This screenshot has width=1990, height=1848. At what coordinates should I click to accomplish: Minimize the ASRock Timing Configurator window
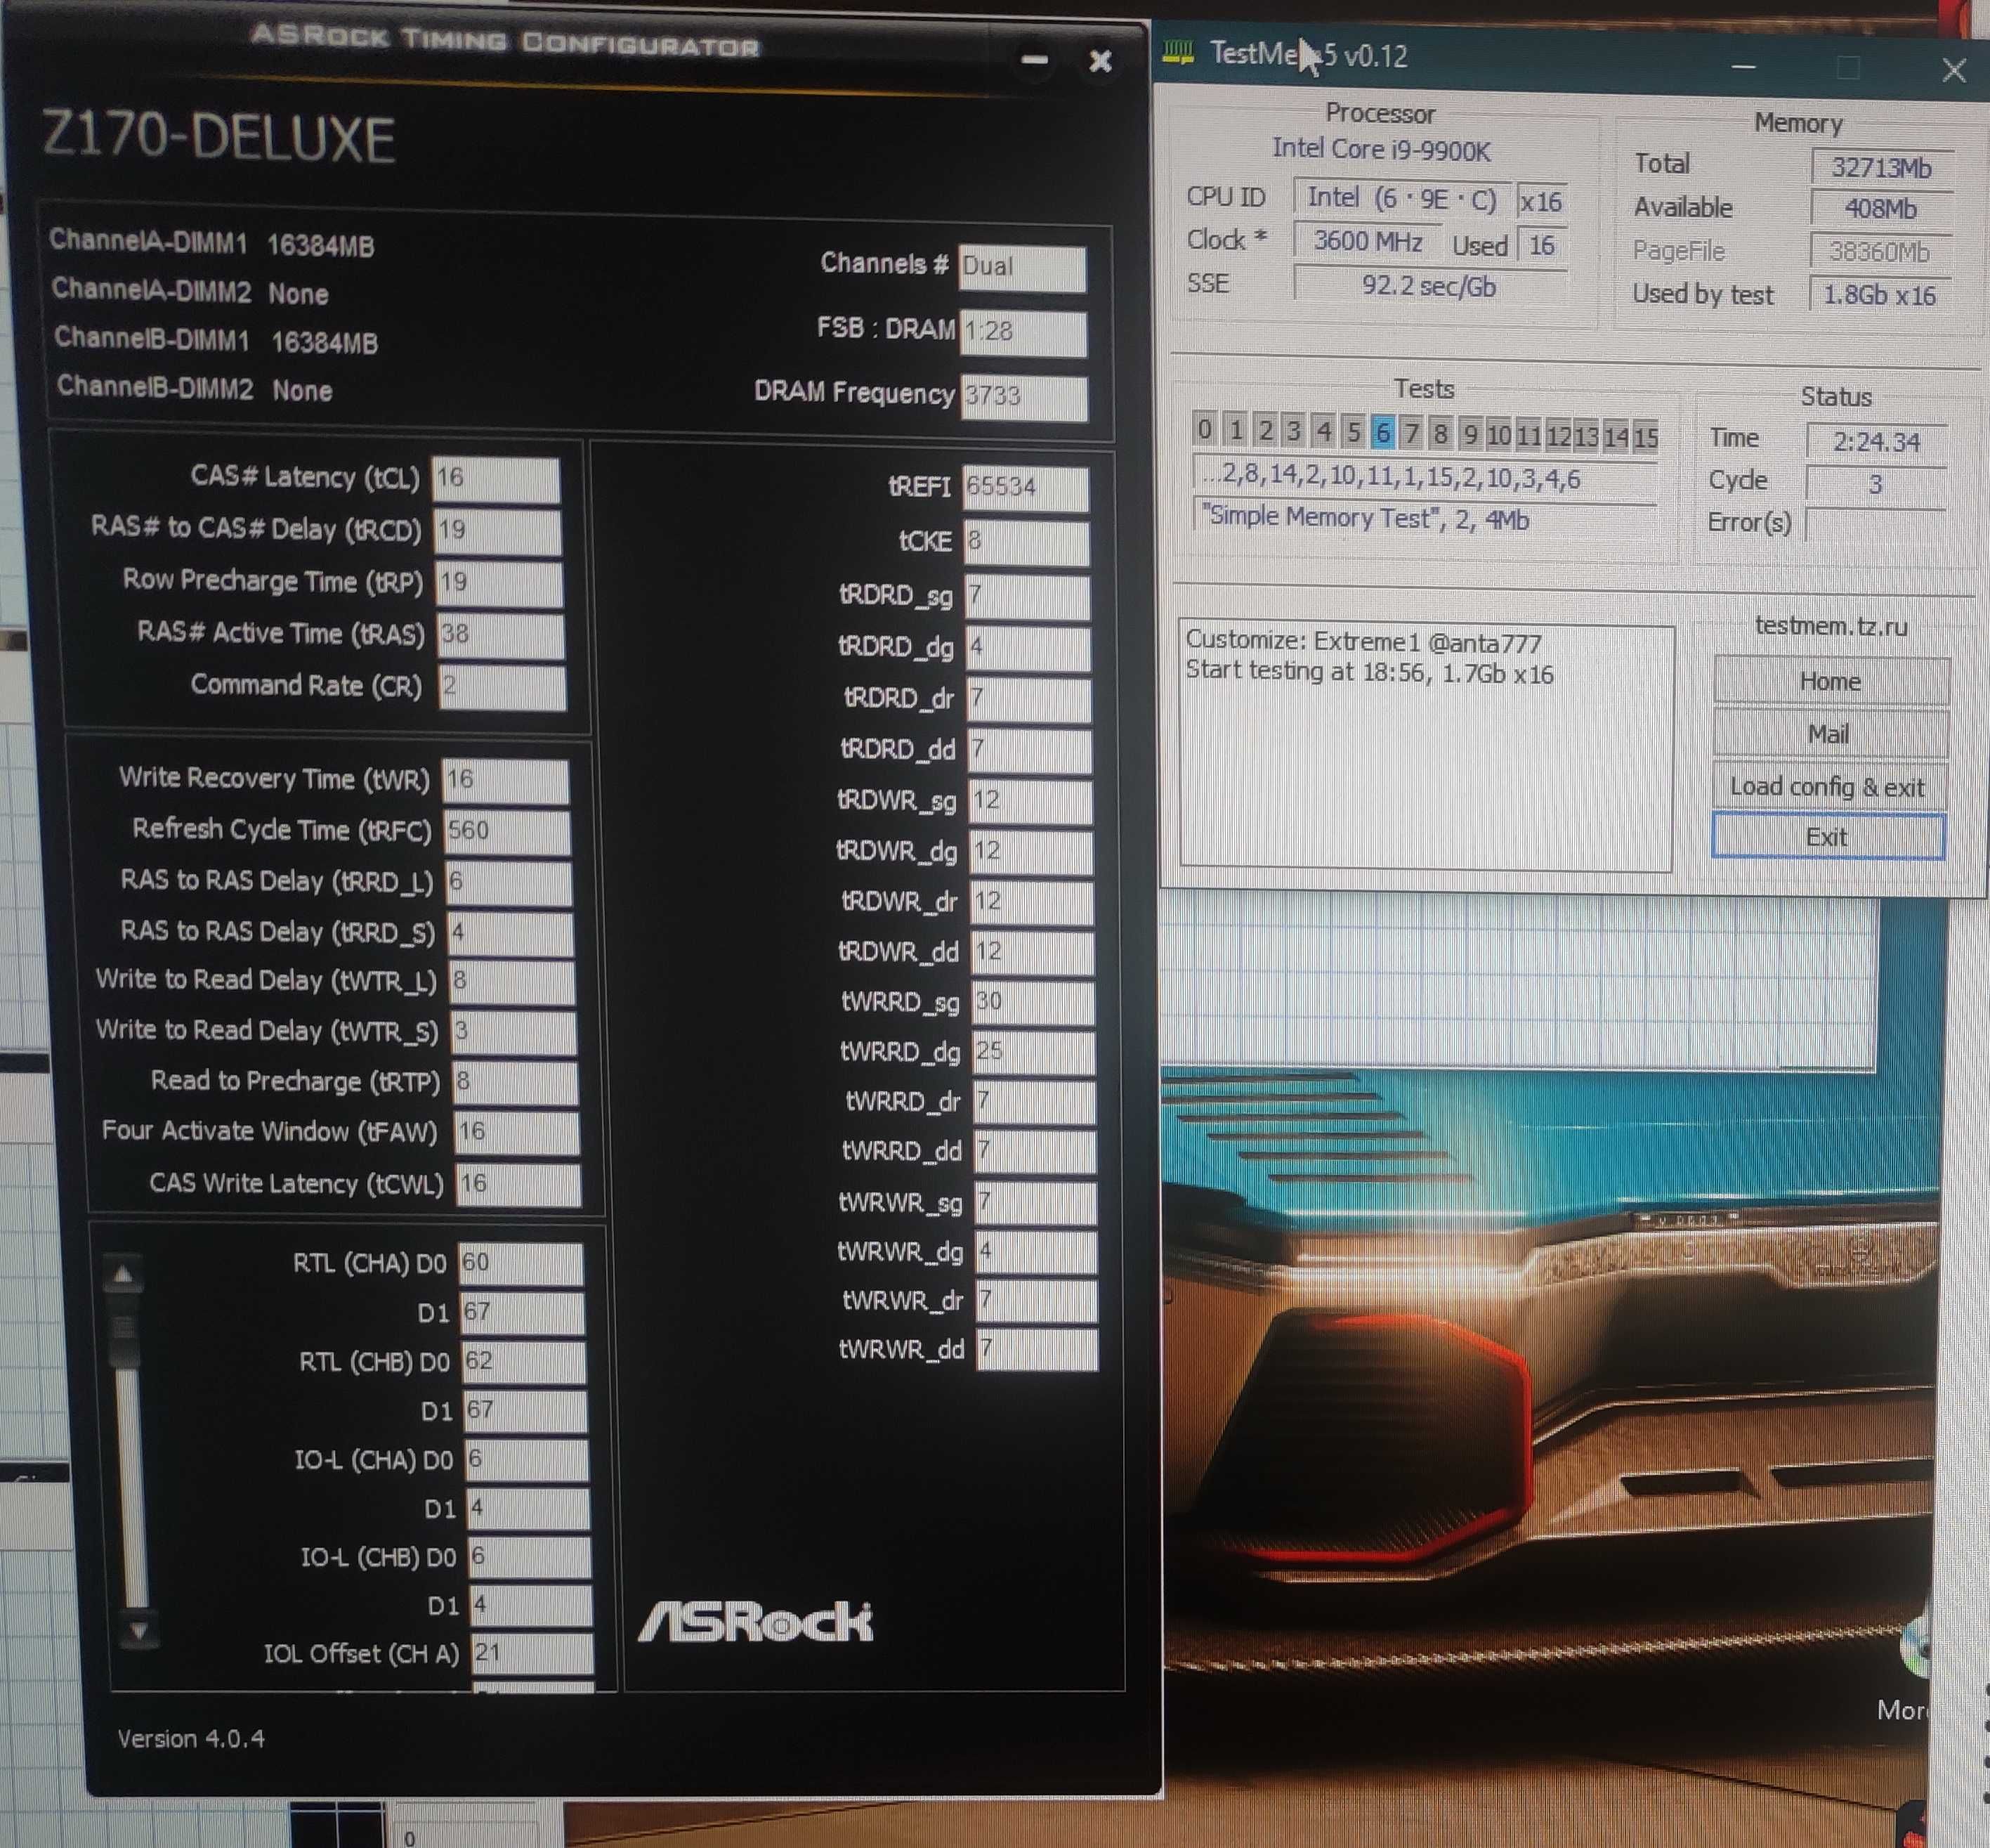(1035, 61)
